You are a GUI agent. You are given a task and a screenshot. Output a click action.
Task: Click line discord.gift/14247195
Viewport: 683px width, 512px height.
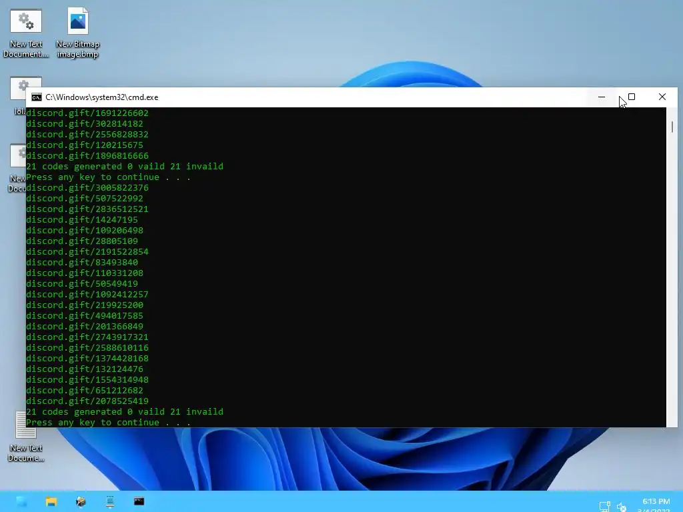pos(82,220)
